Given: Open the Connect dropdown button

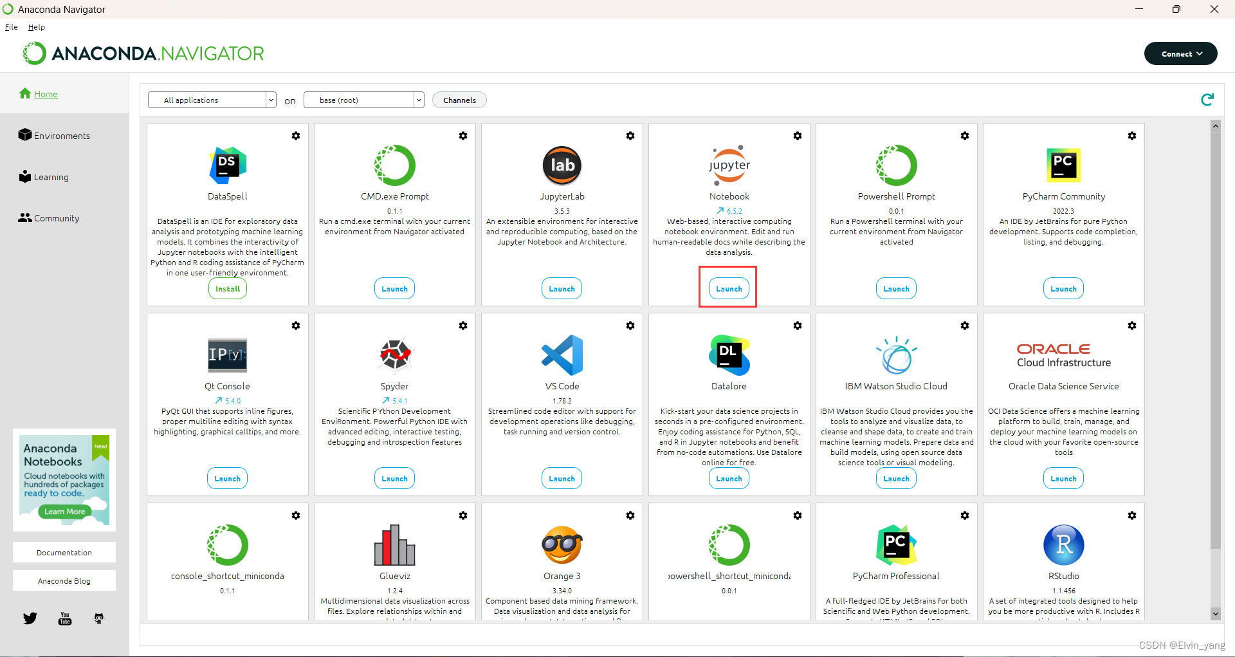Looking at the screenshot, I should [1181, 53].
